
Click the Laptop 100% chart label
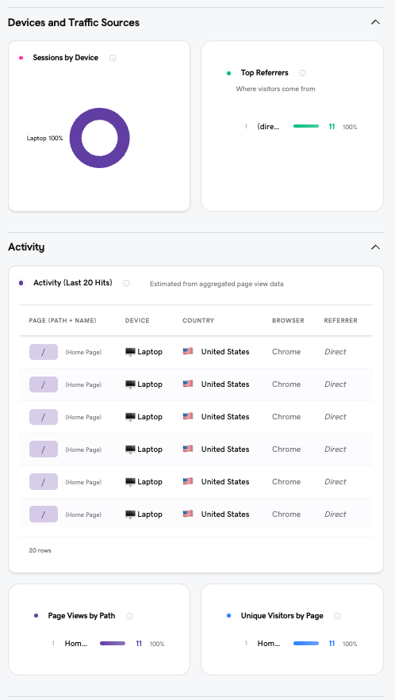click(44, 139)
